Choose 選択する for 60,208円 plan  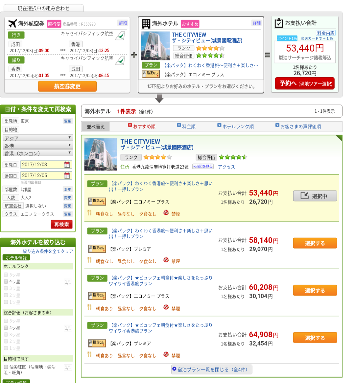click(x=315, y=290)
